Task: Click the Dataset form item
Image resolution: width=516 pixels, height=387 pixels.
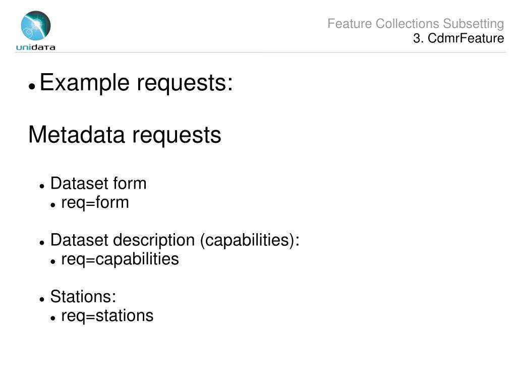Action: click(98, 183)
